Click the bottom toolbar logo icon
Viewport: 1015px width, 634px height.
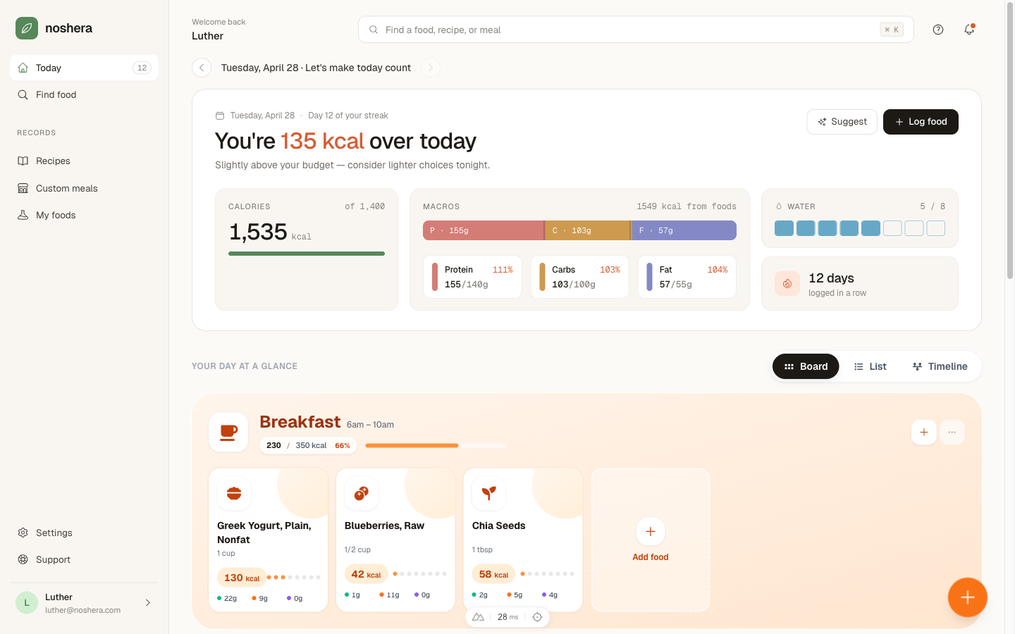(478, 617)
